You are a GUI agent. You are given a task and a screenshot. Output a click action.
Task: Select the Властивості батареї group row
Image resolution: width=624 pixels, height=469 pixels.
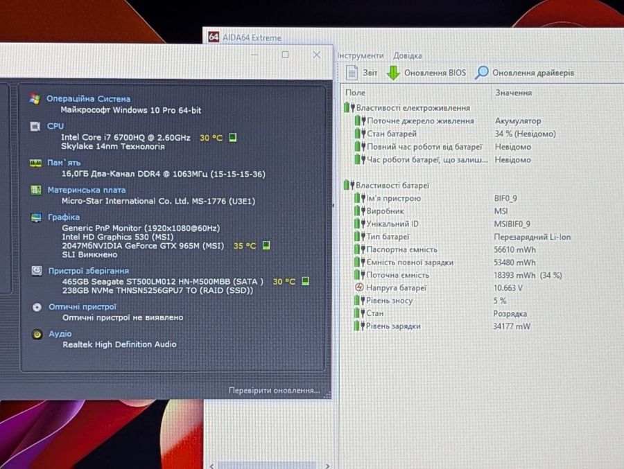387,186
